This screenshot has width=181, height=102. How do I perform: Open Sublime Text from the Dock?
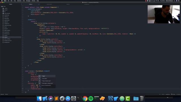click(x=57, y=99)
